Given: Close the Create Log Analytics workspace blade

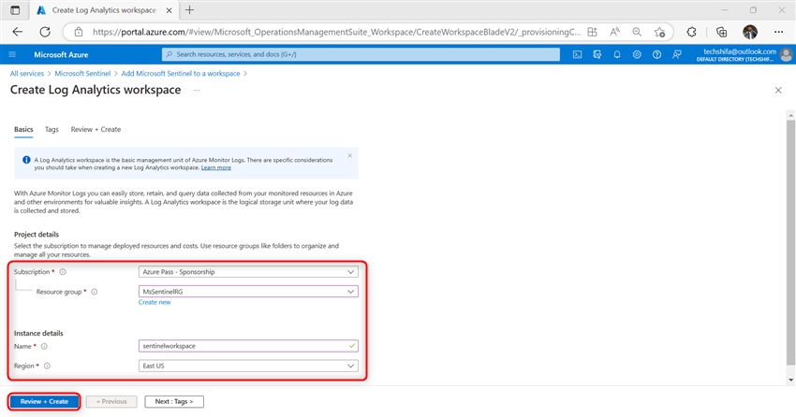Looking at the screenshot, I should (778, 90).
